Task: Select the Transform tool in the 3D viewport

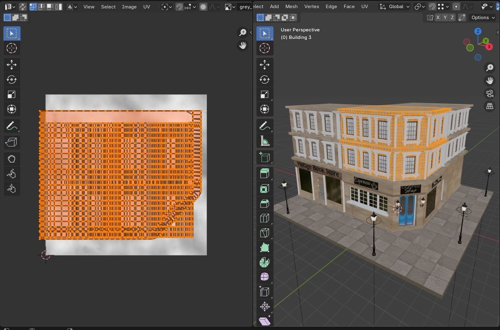Action: click(x=265, y=109)
